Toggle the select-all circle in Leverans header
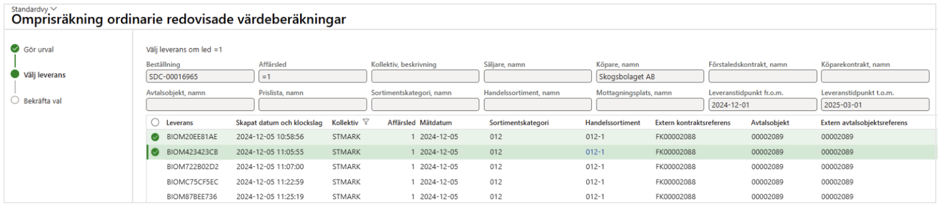Screen dimensions: 941x209 (155, 122)
